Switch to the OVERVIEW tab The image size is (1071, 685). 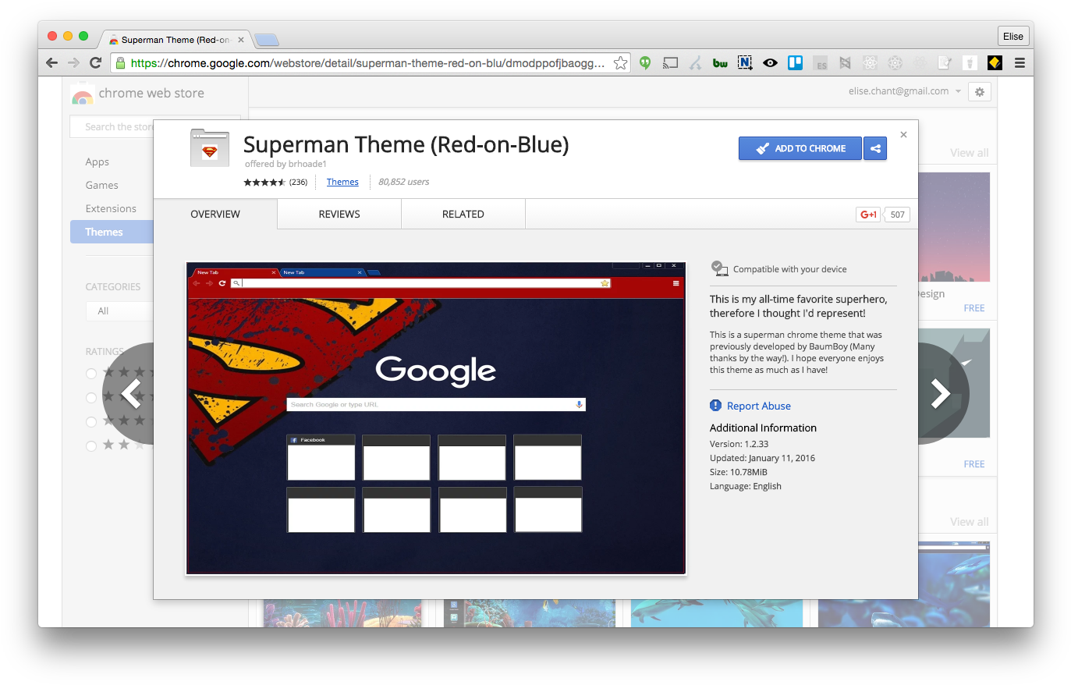coord(215,214)
